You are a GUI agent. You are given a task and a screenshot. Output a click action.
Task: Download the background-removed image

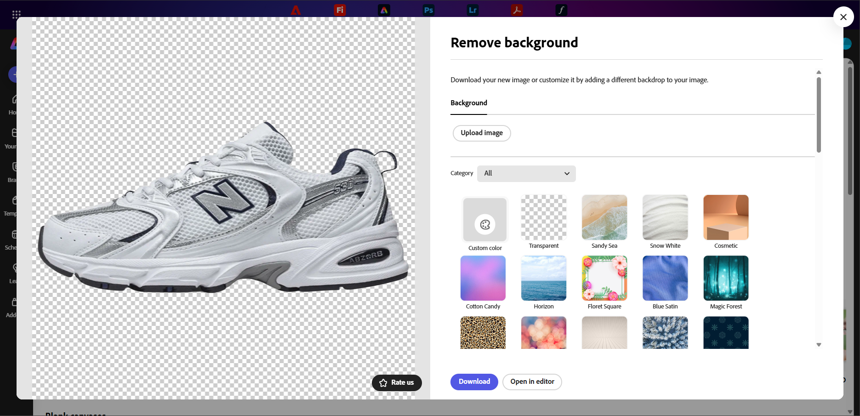tap(474, 382)
